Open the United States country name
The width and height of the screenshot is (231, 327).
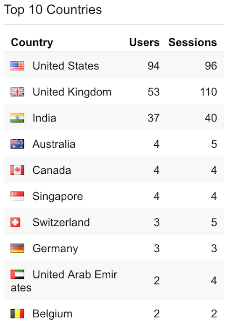66,66
